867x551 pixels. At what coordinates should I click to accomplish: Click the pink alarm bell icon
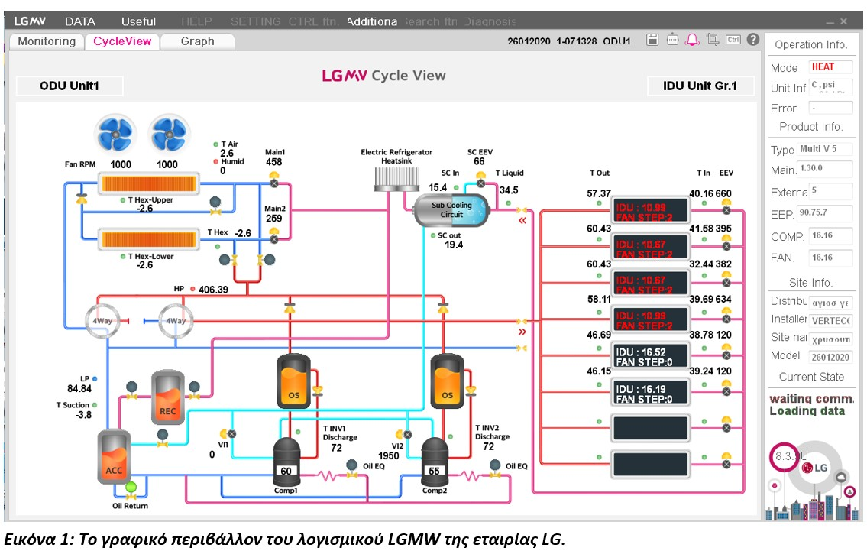pos(692,40)
